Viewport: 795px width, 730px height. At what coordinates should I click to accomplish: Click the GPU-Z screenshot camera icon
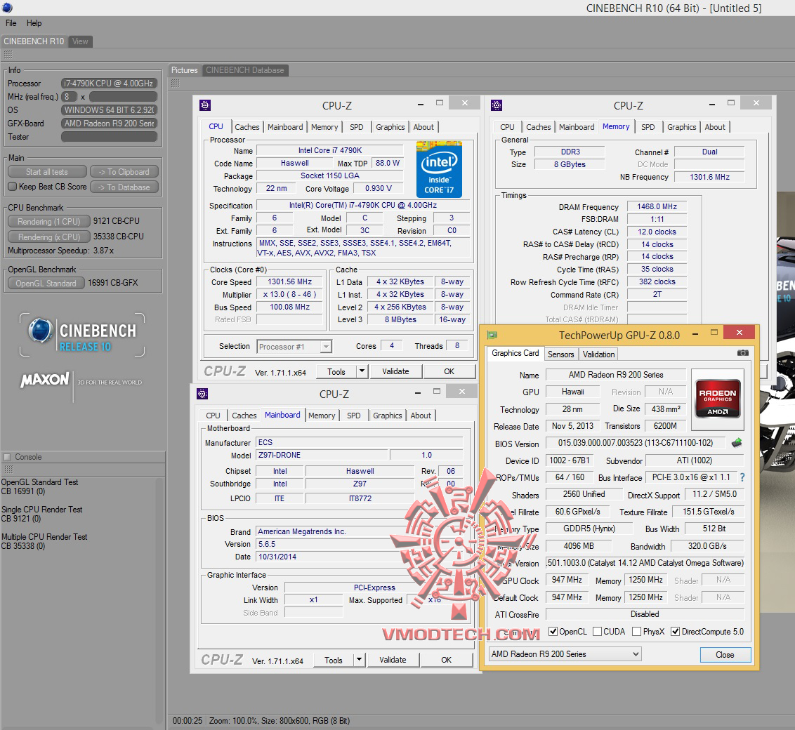[x=742, y=353]
